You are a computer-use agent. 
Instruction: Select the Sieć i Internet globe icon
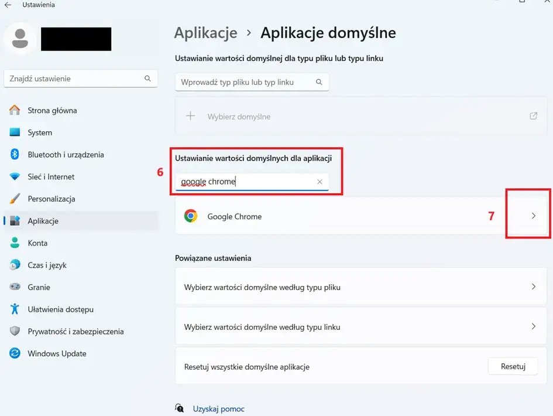click(15, 176)
